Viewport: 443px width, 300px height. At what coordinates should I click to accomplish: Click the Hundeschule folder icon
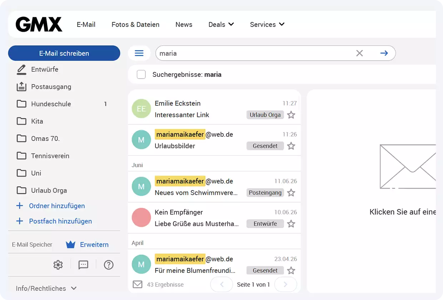(21, 104)
